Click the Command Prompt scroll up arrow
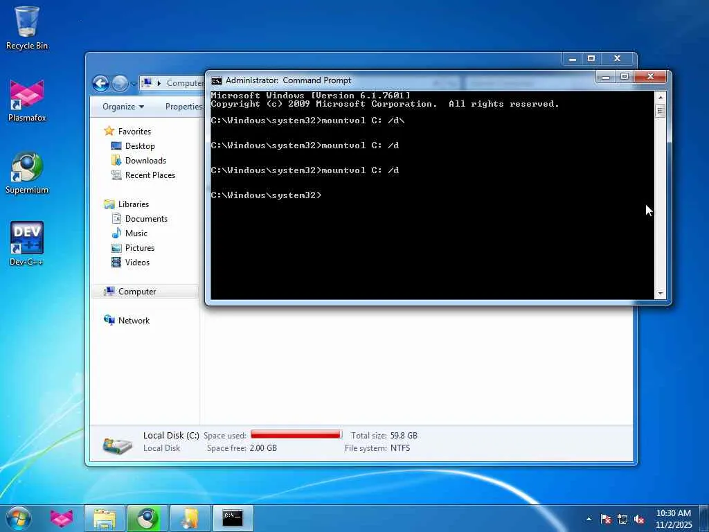 point(660,97)
